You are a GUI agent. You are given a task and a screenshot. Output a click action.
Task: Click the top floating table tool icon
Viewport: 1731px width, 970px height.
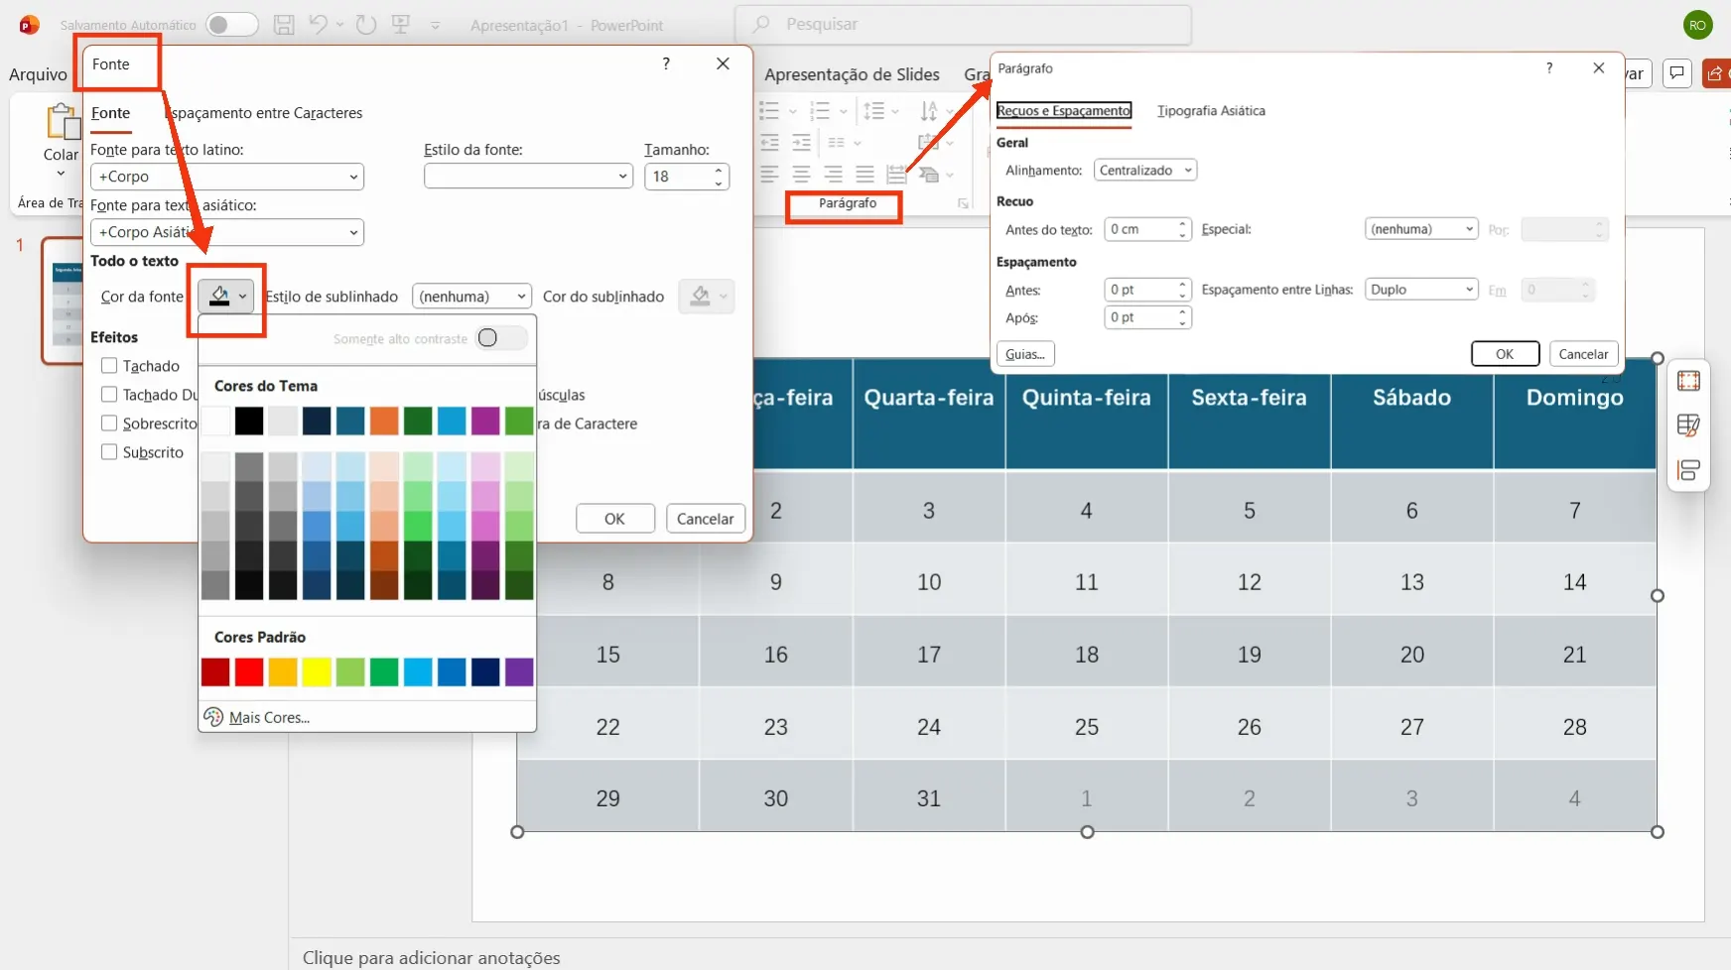pos(1688,381)
